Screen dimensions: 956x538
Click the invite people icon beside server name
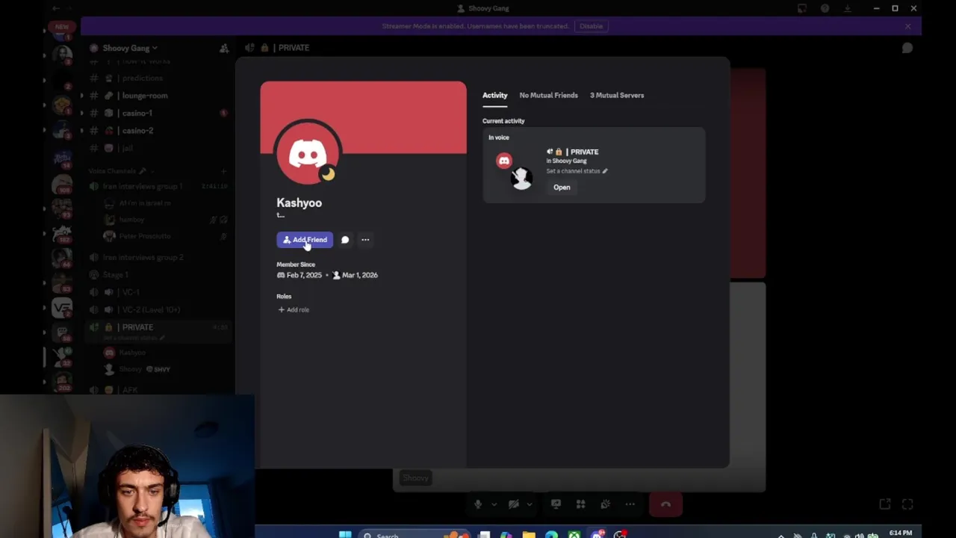[x=224, y=48]
